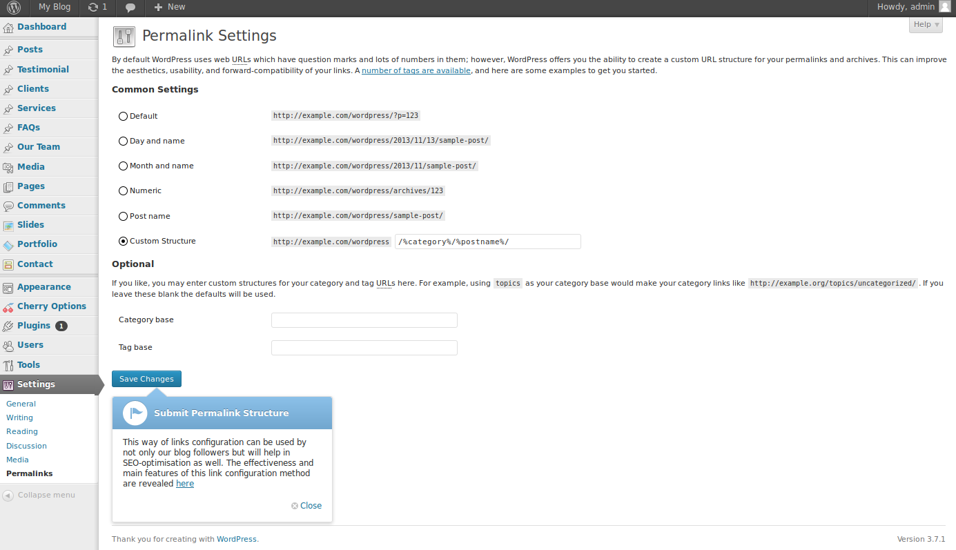Open the "number of tags are available" link

416,70
